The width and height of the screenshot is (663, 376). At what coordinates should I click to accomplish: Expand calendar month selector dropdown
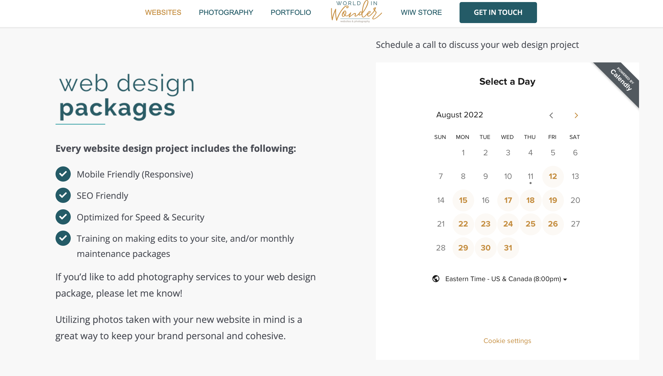coord(460,114)
